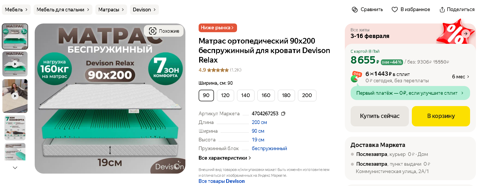Add product to favorites heart icon
Screen dimensions: 482x186
tap(395, 9)
